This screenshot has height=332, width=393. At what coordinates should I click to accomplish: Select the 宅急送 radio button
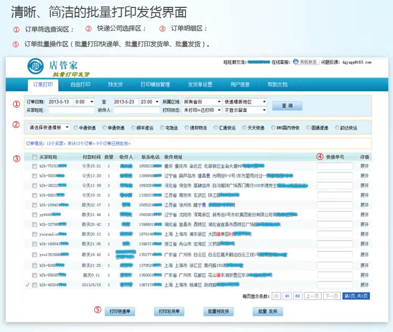pyautogui.click(x=162, y=128)
